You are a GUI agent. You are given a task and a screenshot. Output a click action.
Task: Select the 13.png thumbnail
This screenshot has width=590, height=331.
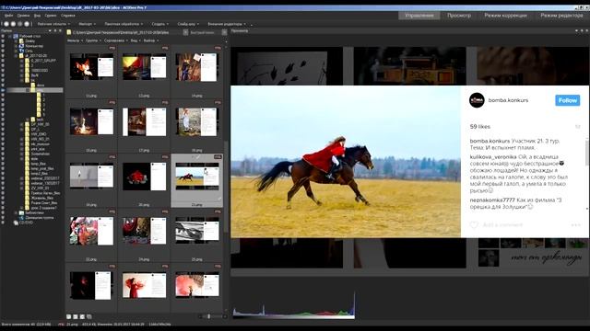coord(144,72)
